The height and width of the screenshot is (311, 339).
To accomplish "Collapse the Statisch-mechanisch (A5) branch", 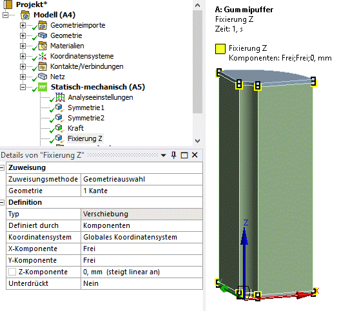I will tap(23, 88).
